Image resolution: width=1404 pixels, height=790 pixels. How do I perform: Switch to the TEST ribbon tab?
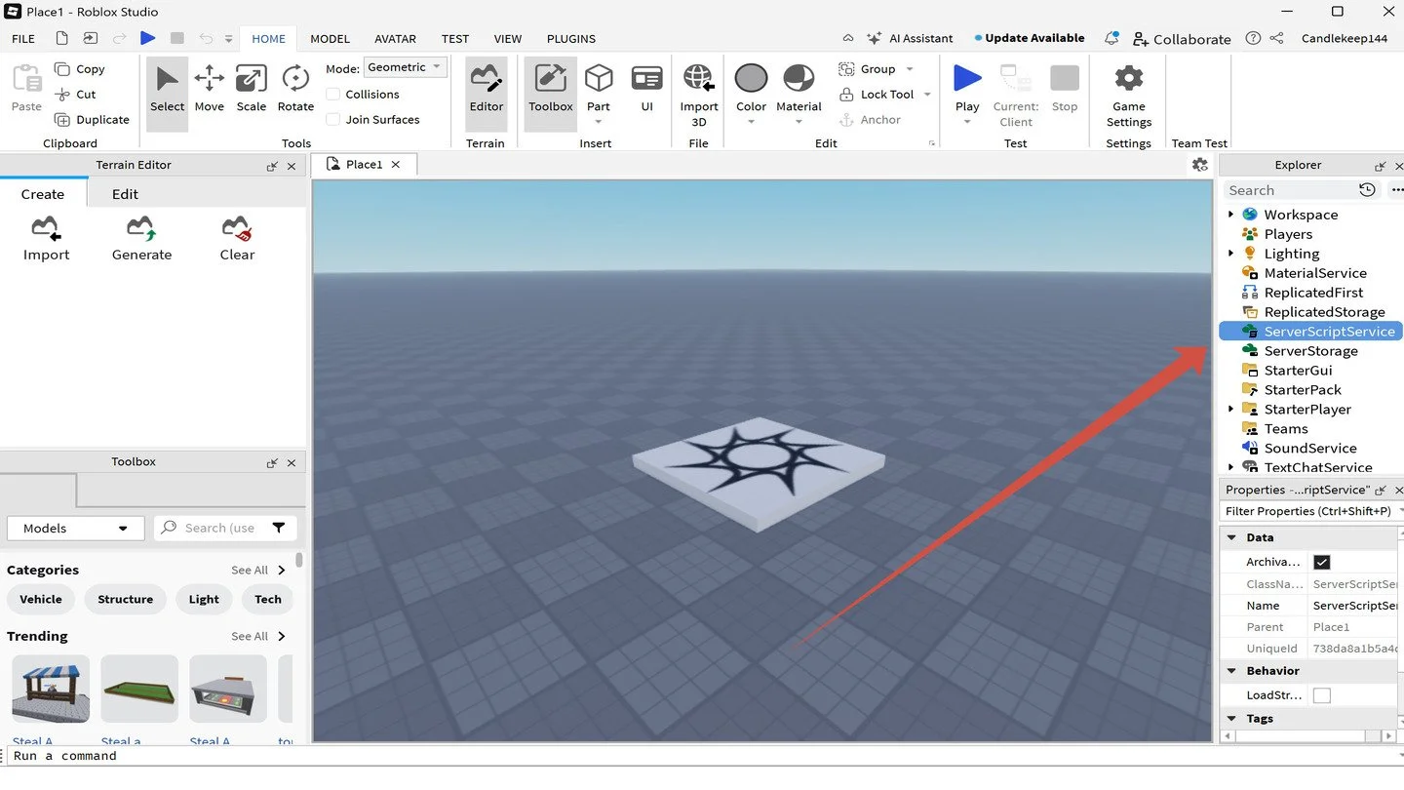pos(455,39)
